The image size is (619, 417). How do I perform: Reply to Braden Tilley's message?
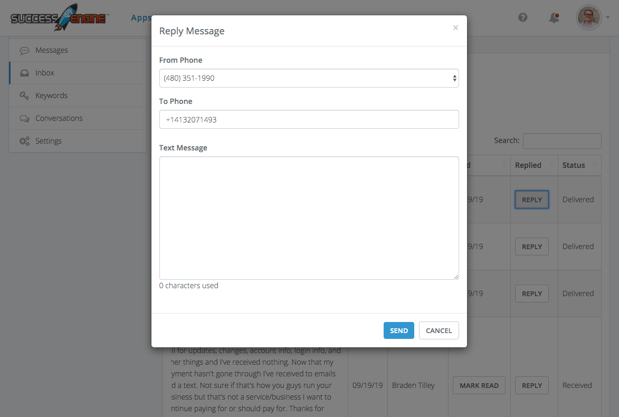pyautogui.click(x=531, y=385)
